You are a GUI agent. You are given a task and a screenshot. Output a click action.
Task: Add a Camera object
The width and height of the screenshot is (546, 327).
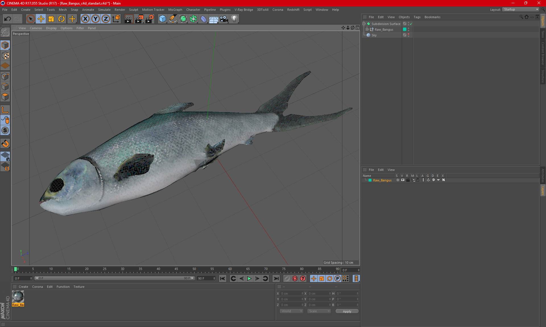pos(224,19)
